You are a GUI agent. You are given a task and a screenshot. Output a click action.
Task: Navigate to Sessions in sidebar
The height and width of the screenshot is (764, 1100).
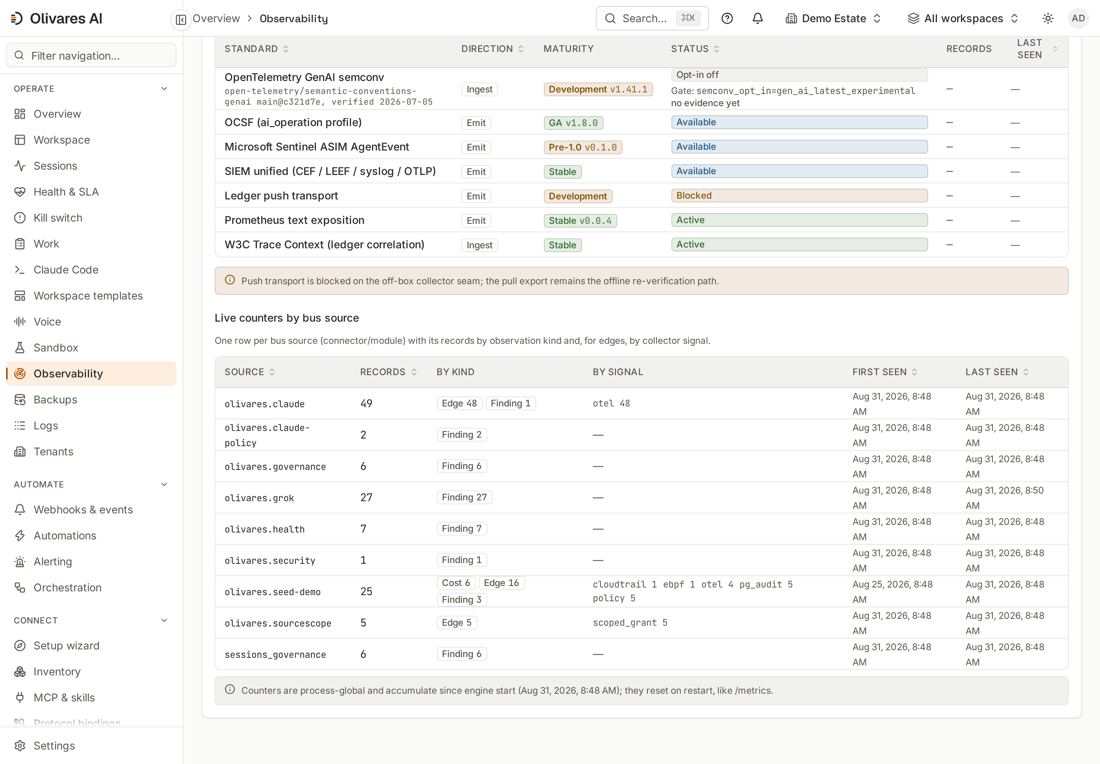coord(91,166)
